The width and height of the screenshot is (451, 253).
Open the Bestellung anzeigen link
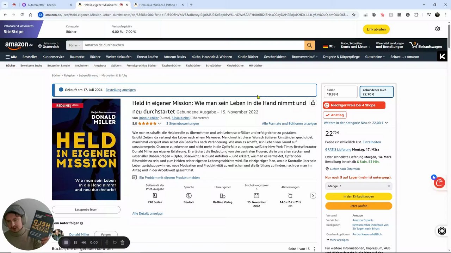pyautogui.click(x=121, y=90)
